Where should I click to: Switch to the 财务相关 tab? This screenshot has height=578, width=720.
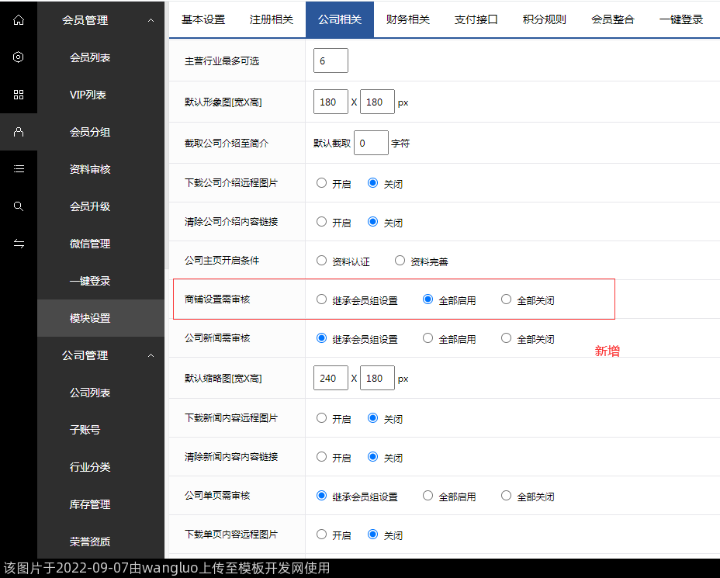[408, 20]
